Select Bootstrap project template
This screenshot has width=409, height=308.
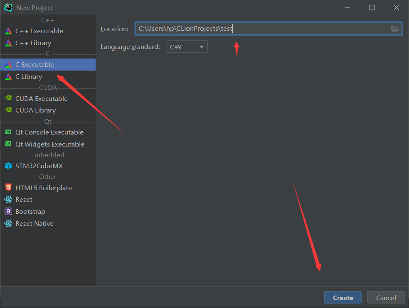(48, 212)
